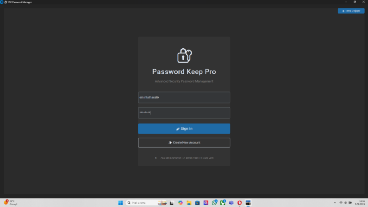The height and width of the screenshot is (207, 368).
Task: Click the Bcrypt Hash footer label
Action: (192, 158)
